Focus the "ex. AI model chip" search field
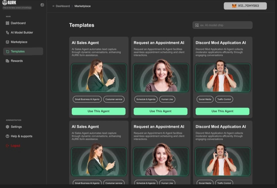 pos(223,25)
